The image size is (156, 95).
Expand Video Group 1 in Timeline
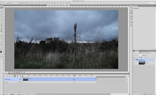tap(4, 79)
